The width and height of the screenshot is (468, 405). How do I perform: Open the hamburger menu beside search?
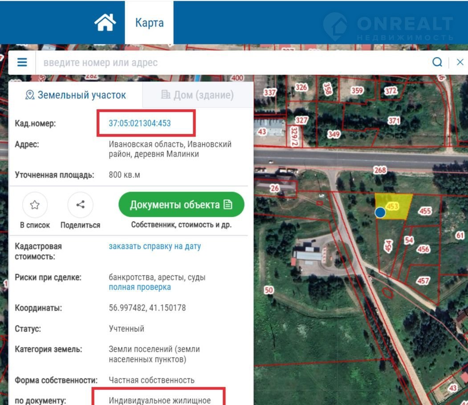(22, 62)
